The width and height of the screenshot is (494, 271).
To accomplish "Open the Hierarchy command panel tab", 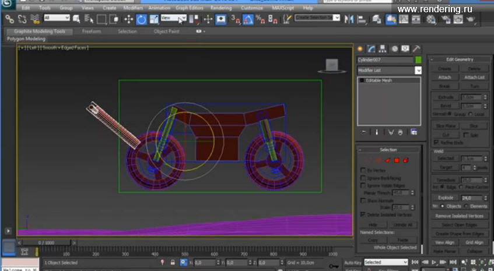I will point(383,49).
